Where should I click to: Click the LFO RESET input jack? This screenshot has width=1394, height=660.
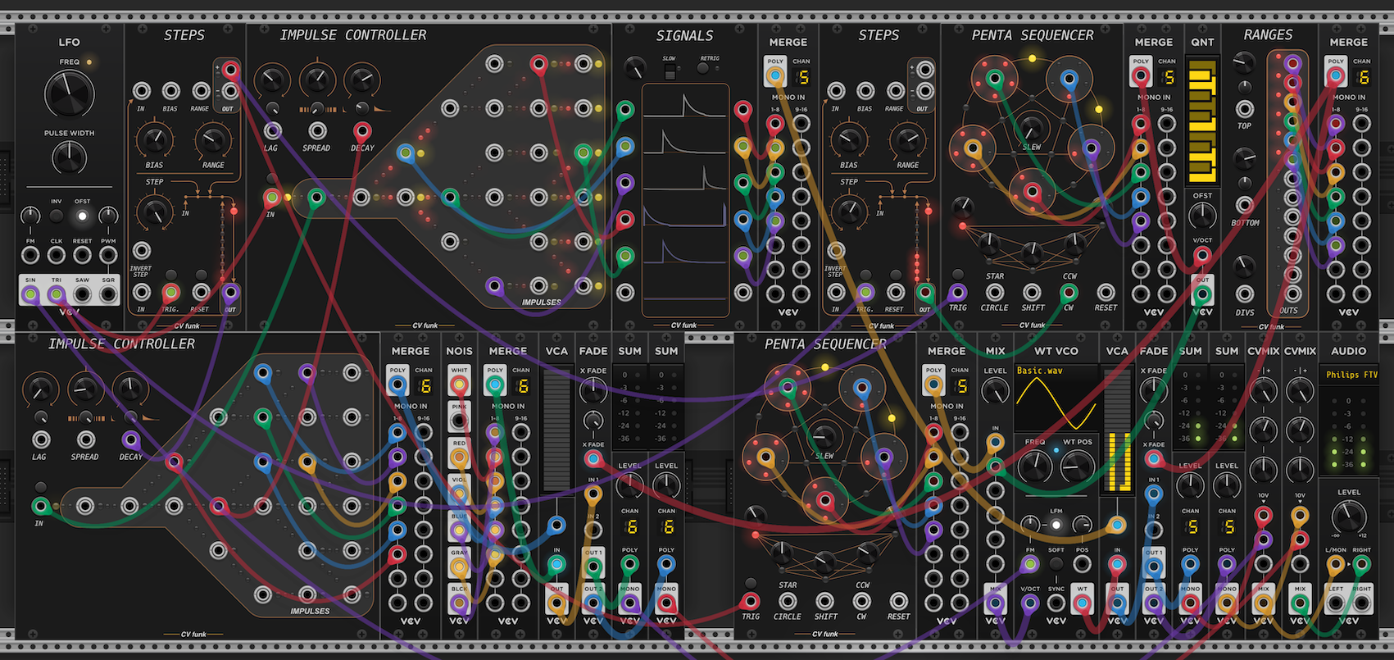(x=82, y=255)
